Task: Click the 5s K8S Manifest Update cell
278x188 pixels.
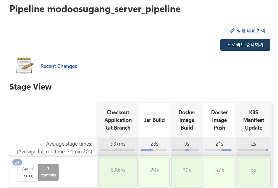Action: 253,172
